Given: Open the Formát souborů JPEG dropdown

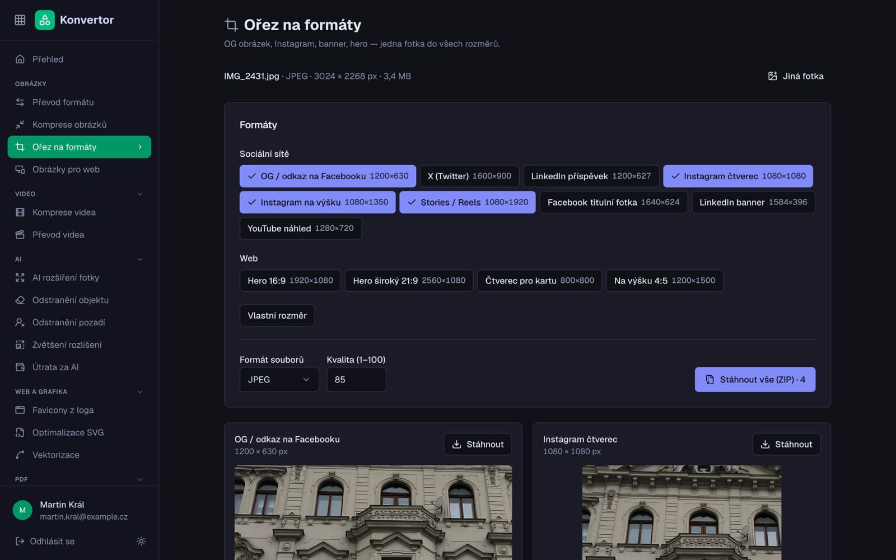Looking at the screenshot, I should tap(279, 379).
